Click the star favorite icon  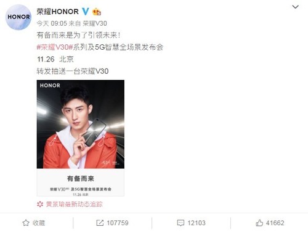[26, 223]
